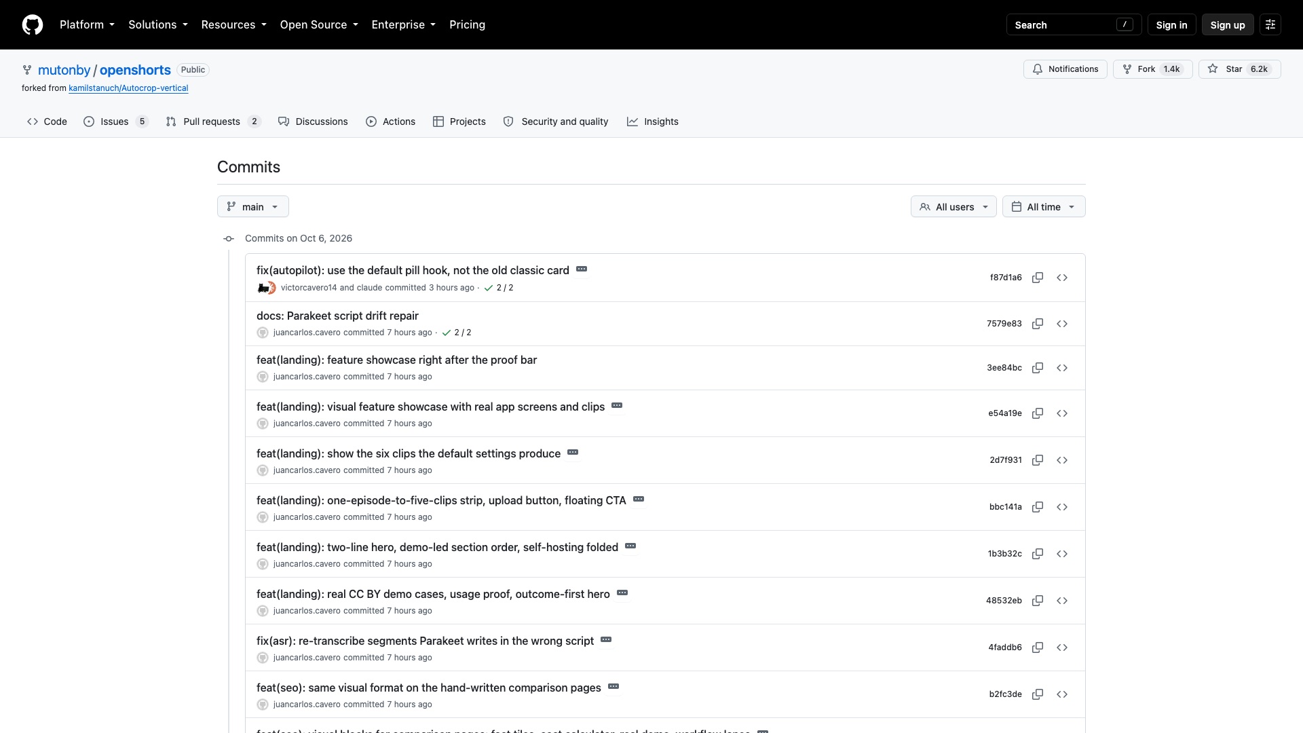Browse repository at commit b2fc3de
This screenshot has width=1303, height=733.
(x=1062, y=694)
